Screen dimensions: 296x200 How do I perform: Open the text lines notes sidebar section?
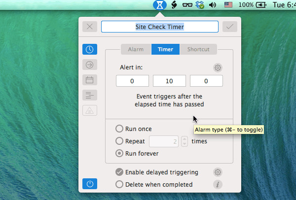point(90,95)
